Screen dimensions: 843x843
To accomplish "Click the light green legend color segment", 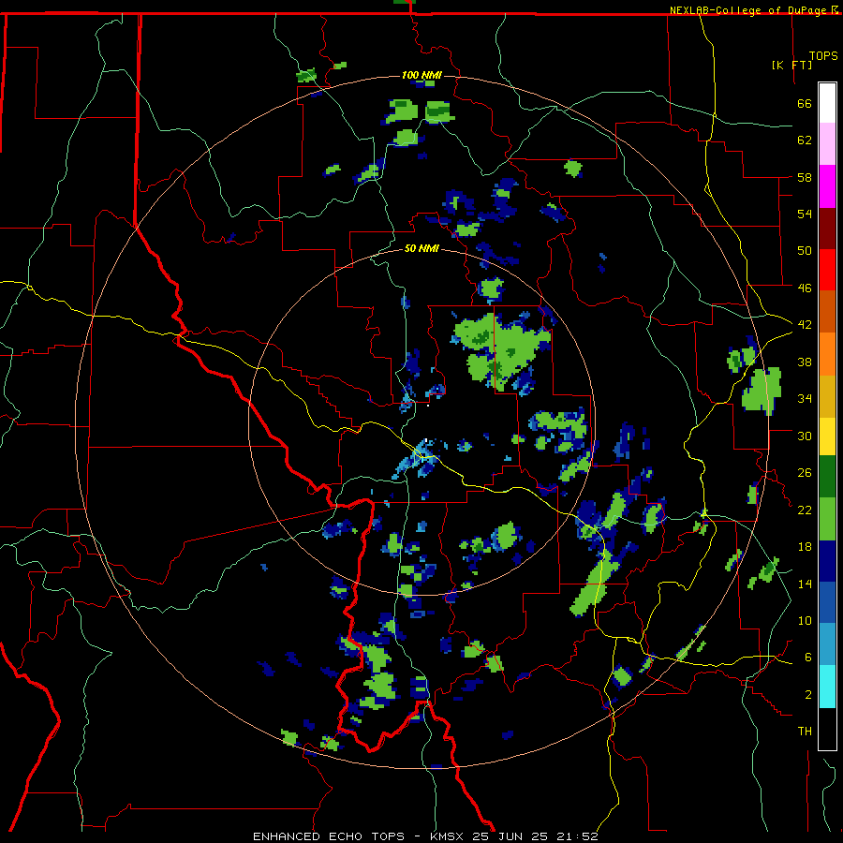I will pos(827,519).
